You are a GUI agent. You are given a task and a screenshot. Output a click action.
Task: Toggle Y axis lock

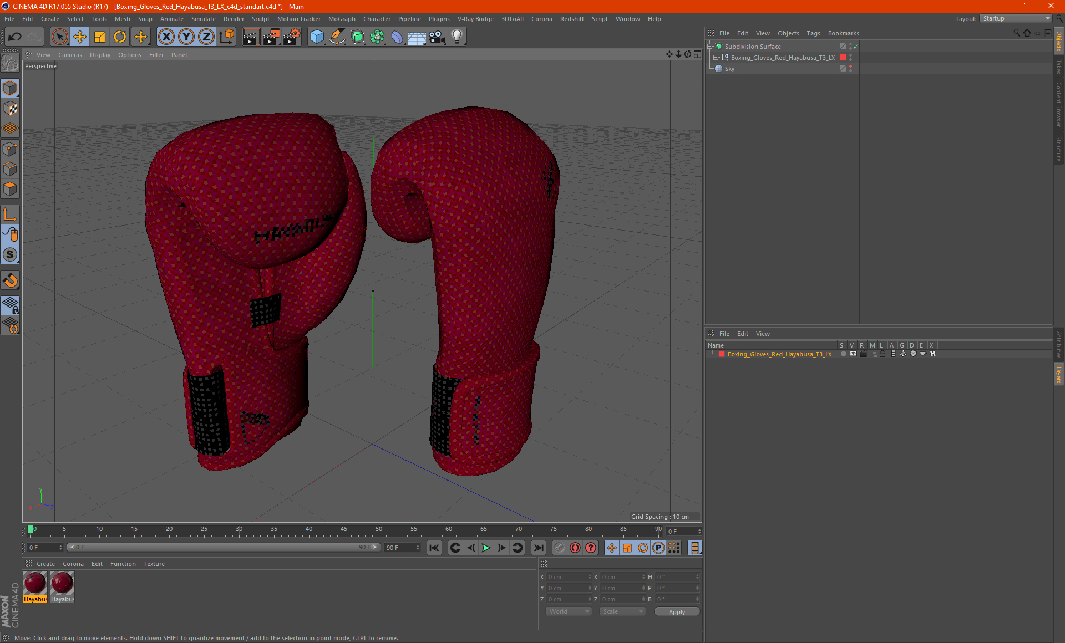(186, 37)
